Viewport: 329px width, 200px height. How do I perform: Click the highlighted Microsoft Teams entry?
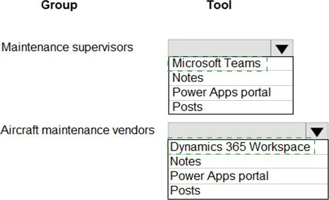[217, 64]
